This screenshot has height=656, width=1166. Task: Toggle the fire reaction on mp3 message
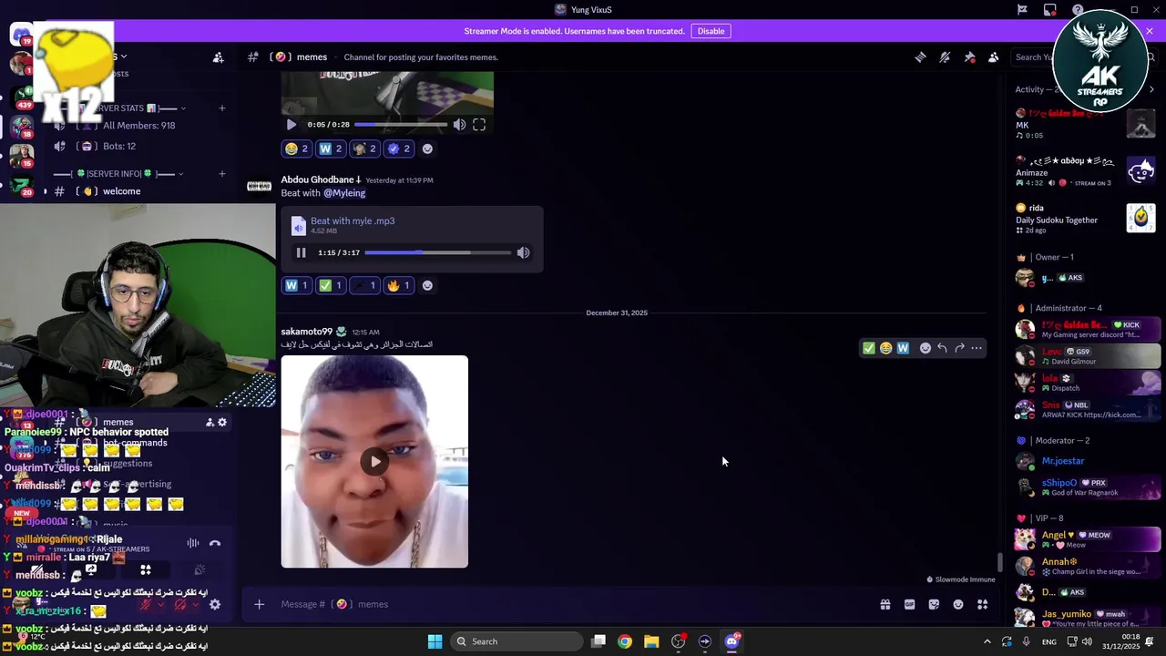point(399,285)
